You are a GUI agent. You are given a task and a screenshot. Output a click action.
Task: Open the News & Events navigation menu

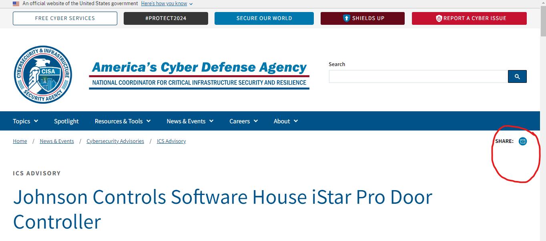click(189, 121)
